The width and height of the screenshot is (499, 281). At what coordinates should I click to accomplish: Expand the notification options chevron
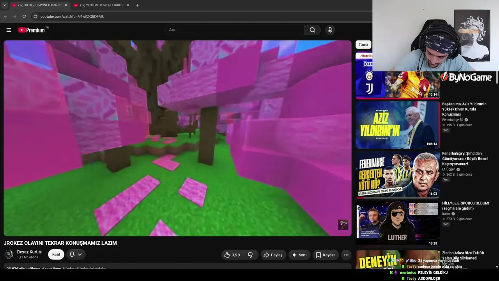pos(80,254)
